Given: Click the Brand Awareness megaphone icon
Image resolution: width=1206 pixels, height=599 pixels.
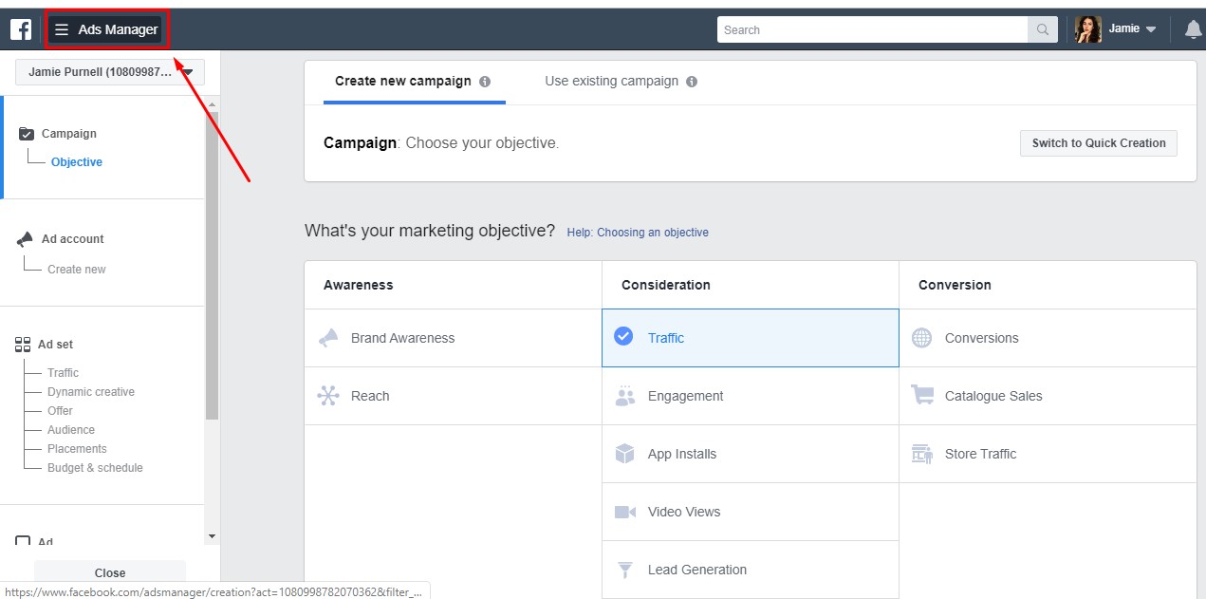Looking at the screenshot, I should [x=327, y=338].
